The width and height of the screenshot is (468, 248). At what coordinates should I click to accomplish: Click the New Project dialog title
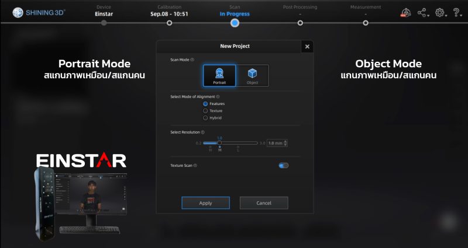click(x=235, y=46)
